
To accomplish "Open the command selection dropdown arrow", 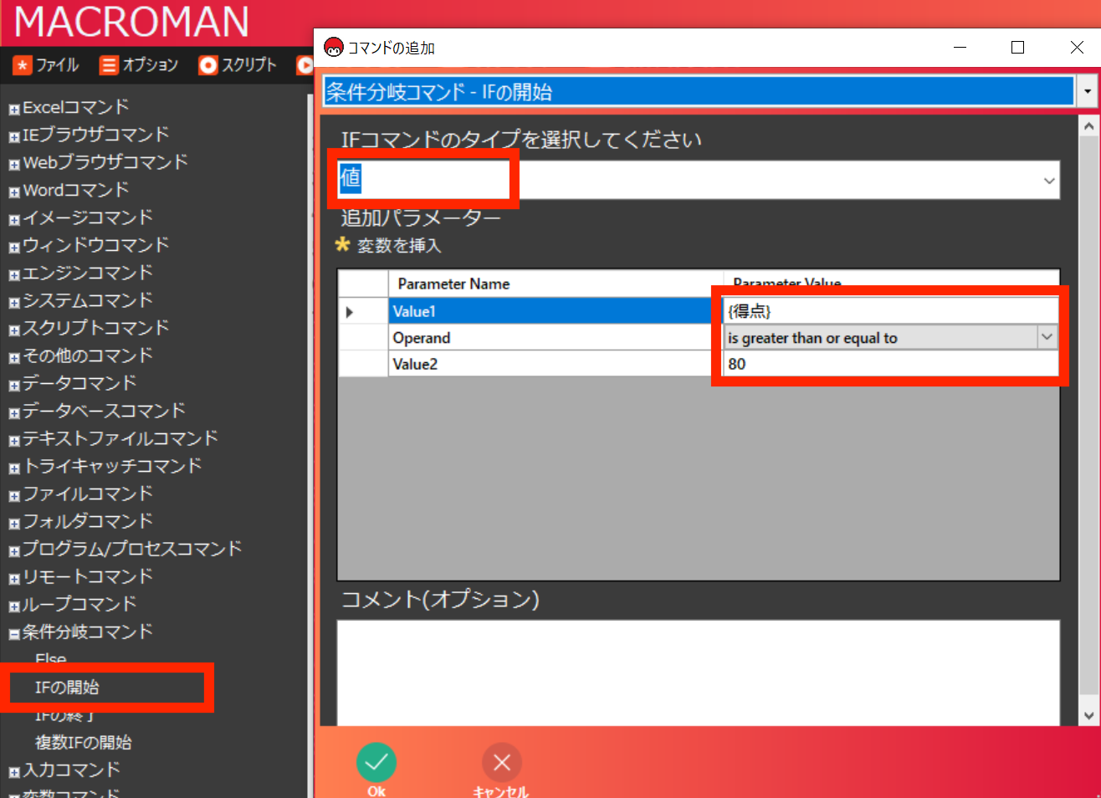I will click(x=1087, y=91).
